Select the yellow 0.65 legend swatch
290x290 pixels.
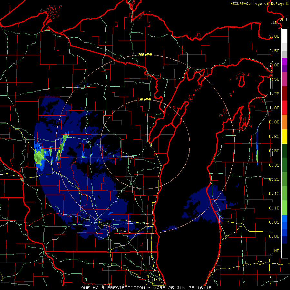pos(285,137)
